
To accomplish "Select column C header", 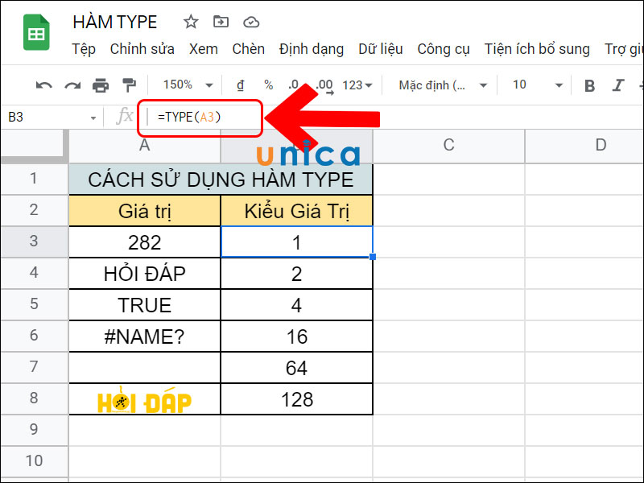I will (448, 145).
